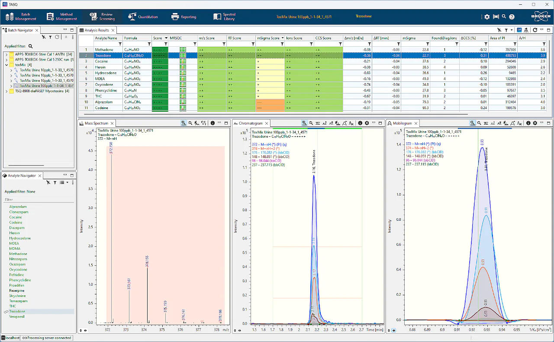Click zoom tool in Mass Spectrum toolbar
This screenshot has height=342, width=554.
click(184, 123)
